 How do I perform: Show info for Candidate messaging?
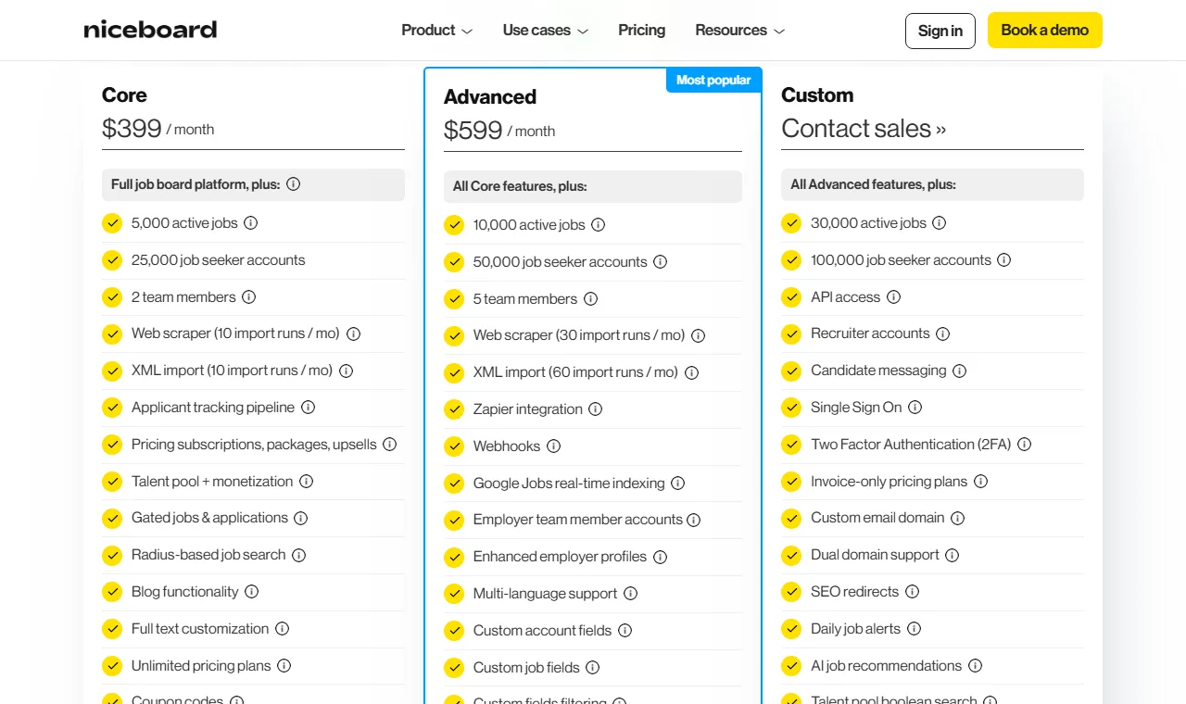click(959, 371)
